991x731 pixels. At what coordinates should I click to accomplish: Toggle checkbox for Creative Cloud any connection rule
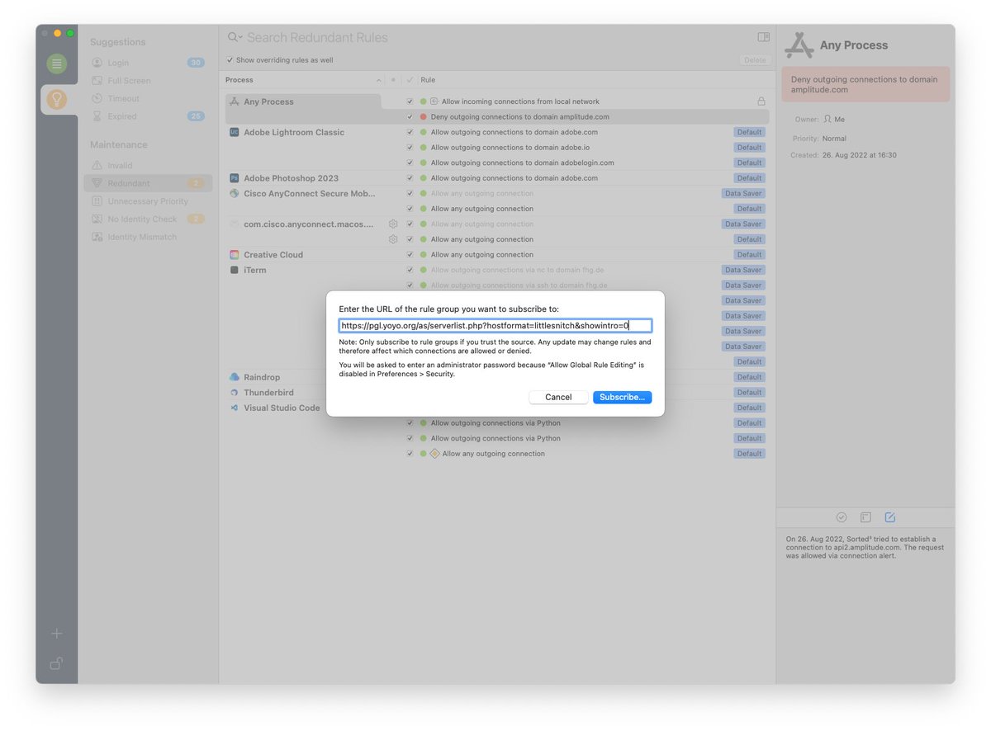[x=410, y=255]
